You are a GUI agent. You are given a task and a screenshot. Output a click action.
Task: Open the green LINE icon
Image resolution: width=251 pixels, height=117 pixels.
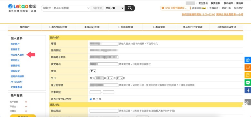click(x=248, y=83)
